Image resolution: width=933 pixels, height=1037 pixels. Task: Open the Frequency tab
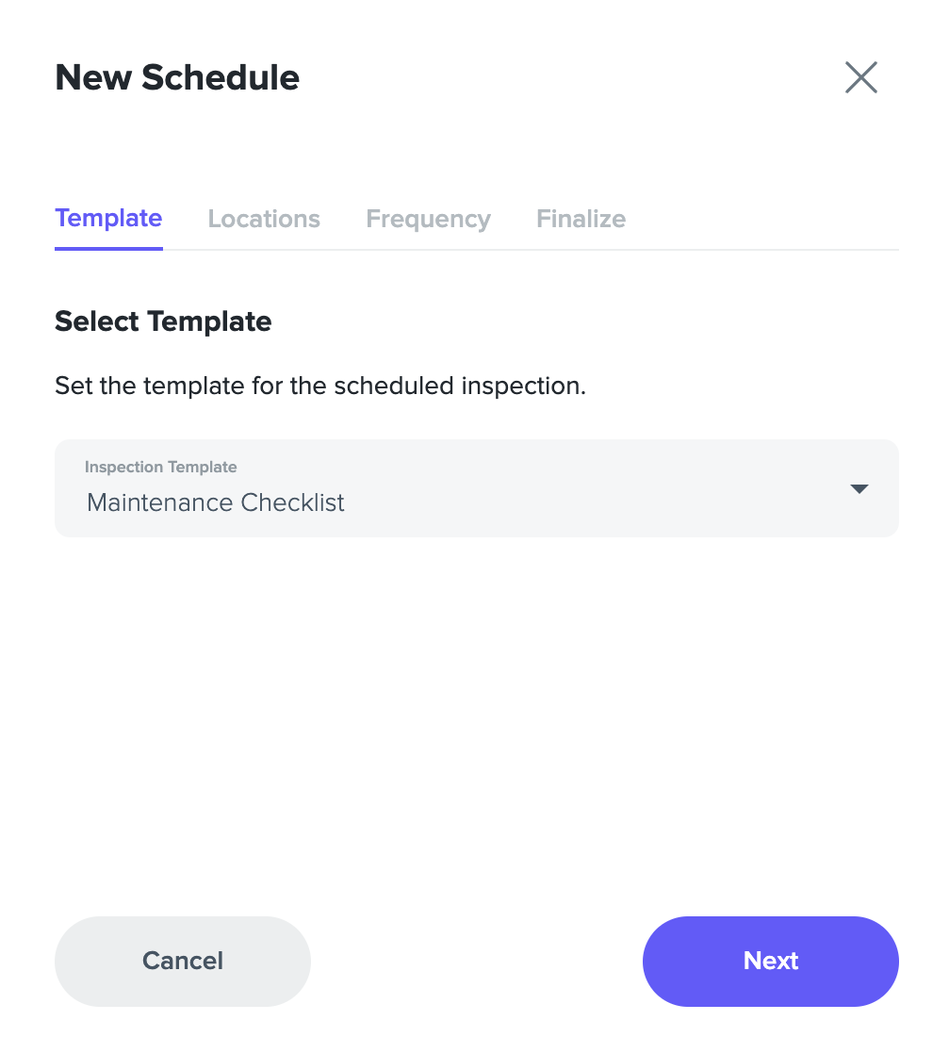click(429, 219)
